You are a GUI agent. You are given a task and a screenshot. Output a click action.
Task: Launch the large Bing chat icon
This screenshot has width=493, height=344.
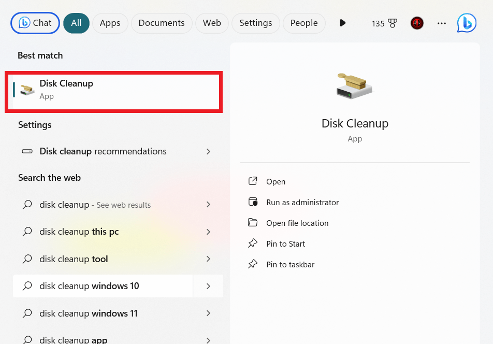[467, 23]
